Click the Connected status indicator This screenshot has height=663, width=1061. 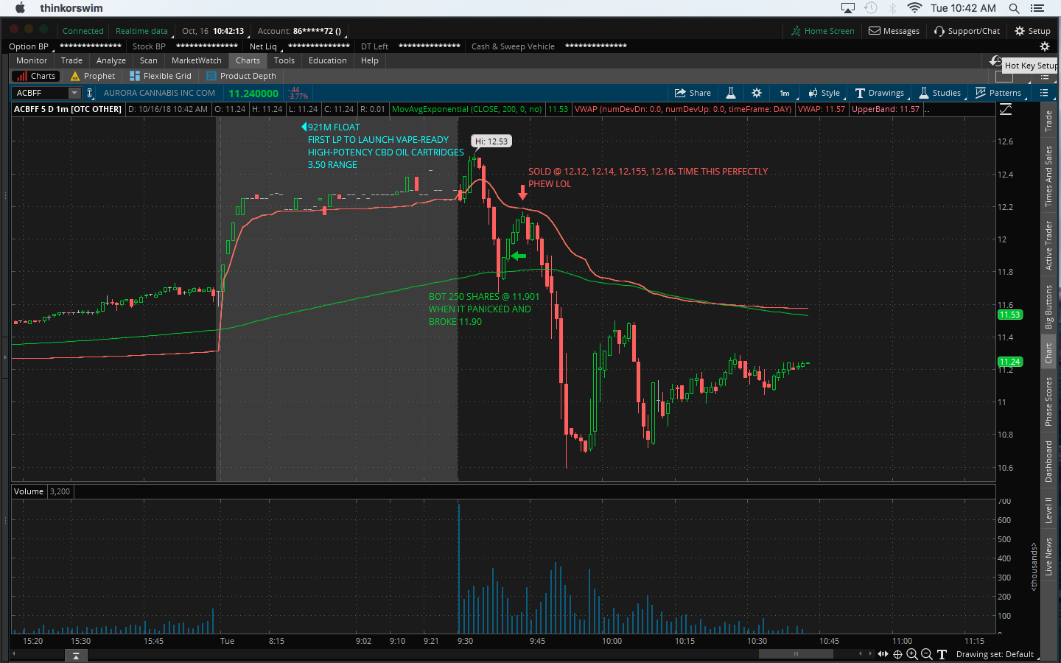tap(83, 31)
